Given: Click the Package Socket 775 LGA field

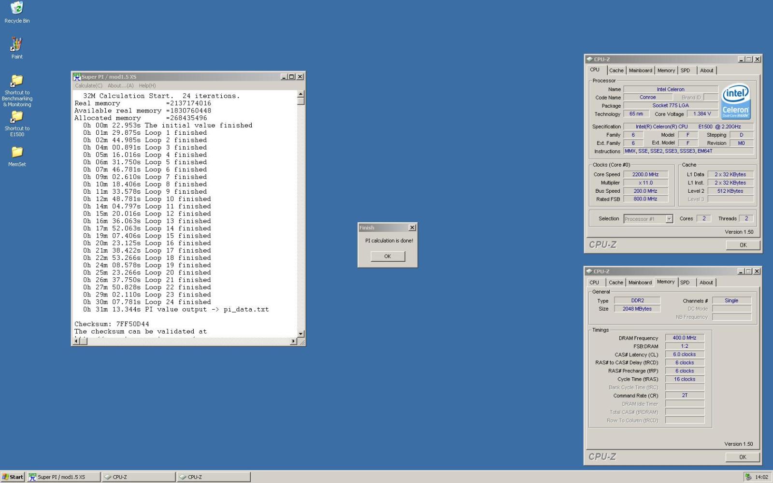Looking at the screenshot, I should point(671,105).
